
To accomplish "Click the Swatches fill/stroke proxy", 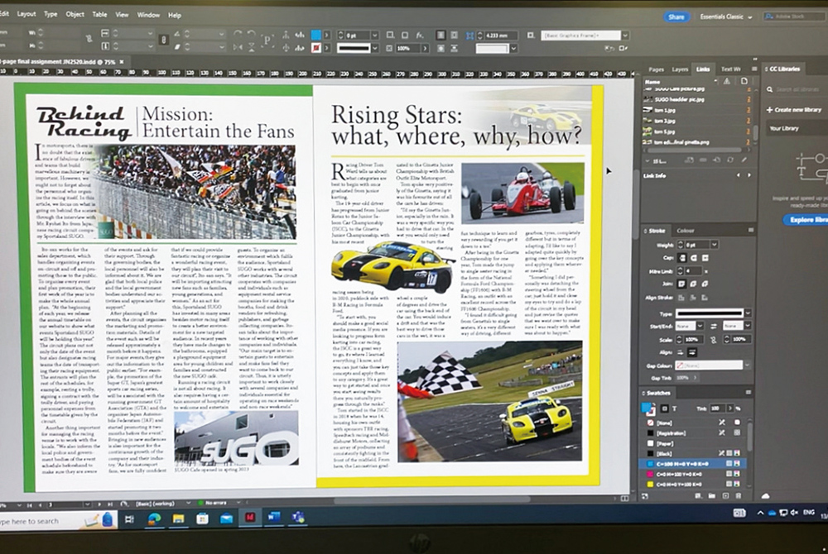I will point(648,408).
